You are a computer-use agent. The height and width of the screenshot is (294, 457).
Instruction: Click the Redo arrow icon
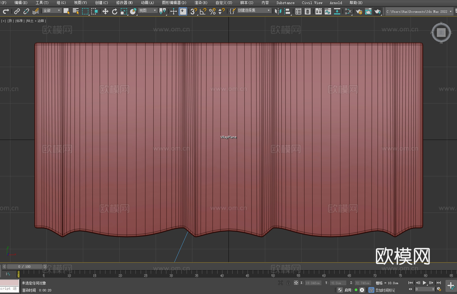6,11
